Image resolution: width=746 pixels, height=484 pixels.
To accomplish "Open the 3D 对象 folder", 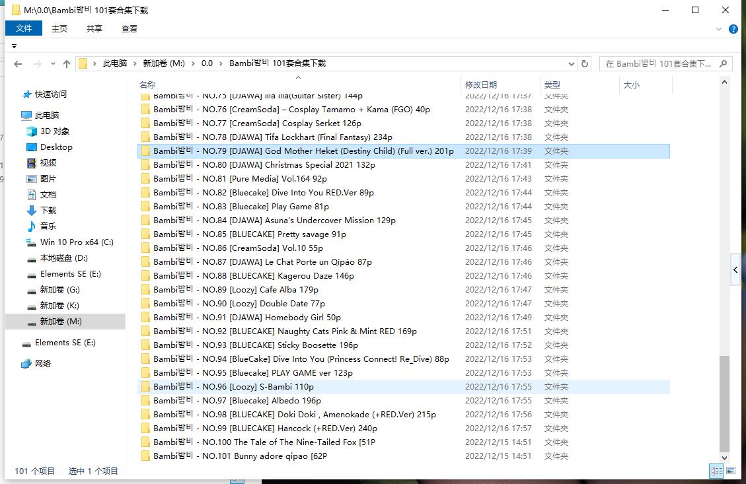I will click(x=55, y=131).
